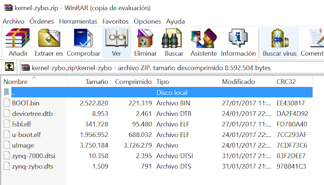Click the Eliminar recycle bin icon
Image resolution: width=324 pixels, height=185 pixels.
click(x=145, y=38)
